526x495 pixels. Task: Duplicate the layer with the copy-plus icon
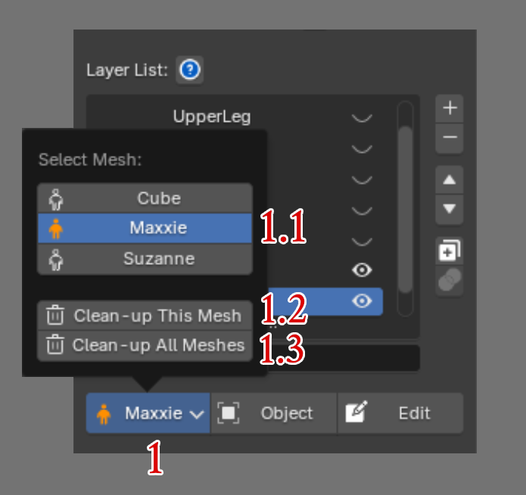[x=450, y=251]
